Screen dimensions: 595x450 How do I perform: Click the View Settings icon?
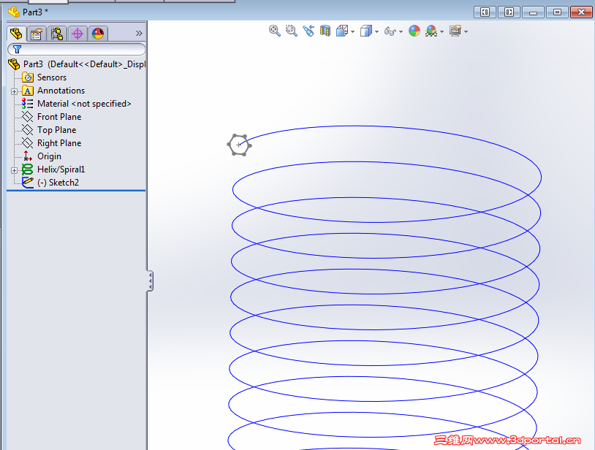[x=455, y=31]
